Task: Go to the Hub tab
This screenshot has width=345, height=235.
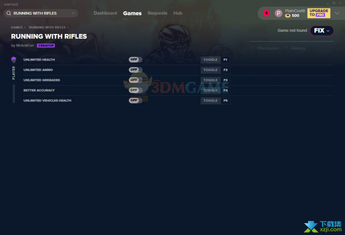Action: click(x=177, y=13)
